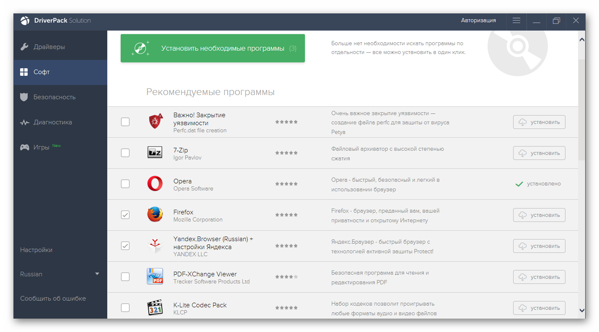Image resolution: width=599 pixels, height=332 pixels.
Task: Click the vertical scrollbar thumb
Action: (x=582, y=109)
